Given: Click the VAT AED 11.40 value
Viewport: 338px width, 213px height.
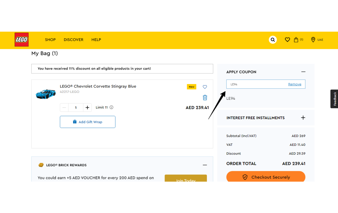Looking at the screenshot, I should (x=297, y=145).
